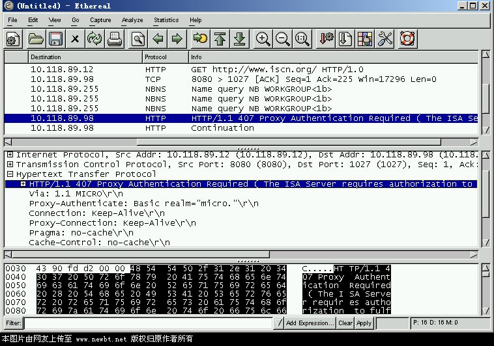
Task: Open the Analyze menu
Action: 132,20
